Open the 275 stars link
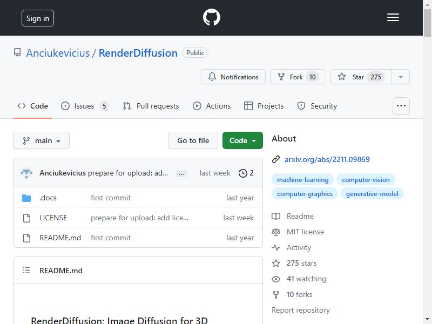The width and height of the screenshot is (432, 324). tap(301, 263)
